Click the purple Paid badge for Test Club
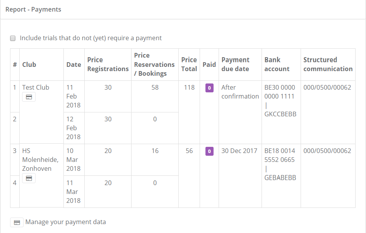Viewport: 366px width, 233px height. pos(209,88)
